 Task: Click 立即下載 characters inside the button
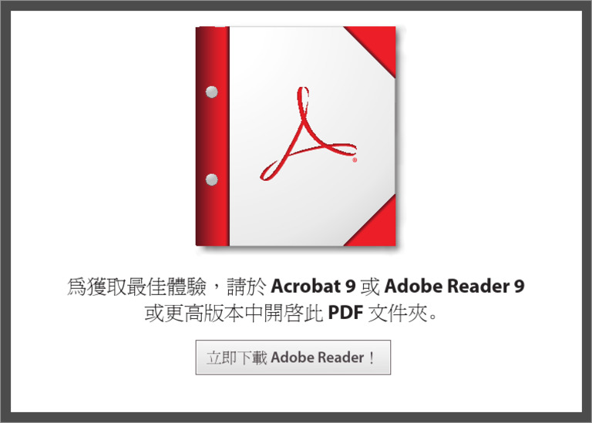click(x=237, y=358)
